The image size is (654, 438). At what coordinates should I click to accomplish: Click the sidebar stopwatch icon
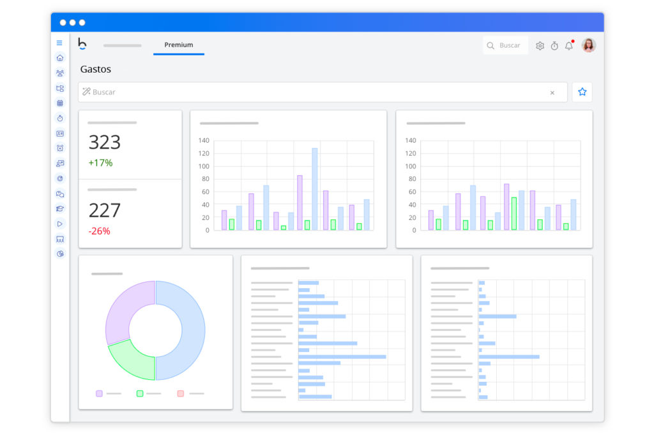pyautogui.click(x=60, y=119)
